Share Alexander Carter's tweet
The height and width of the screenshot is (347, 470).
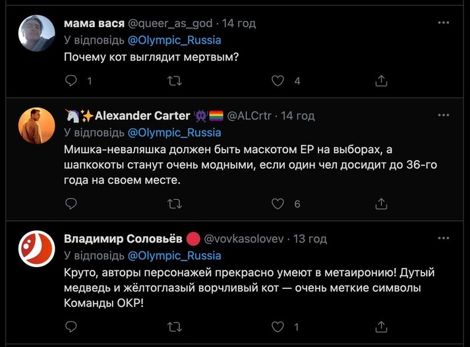pyautogui.click(x=381, y=204)
